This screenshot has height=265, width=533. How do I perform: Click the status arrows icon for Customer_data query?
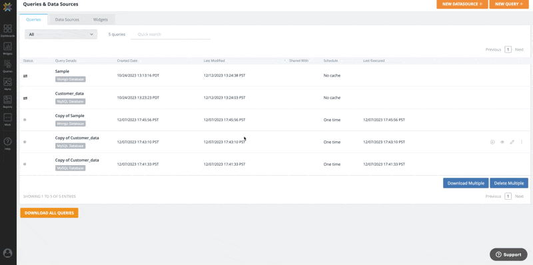(x=25, y=98)
